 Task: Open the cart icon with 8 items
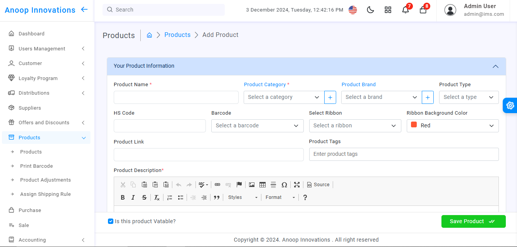(423, 10)
